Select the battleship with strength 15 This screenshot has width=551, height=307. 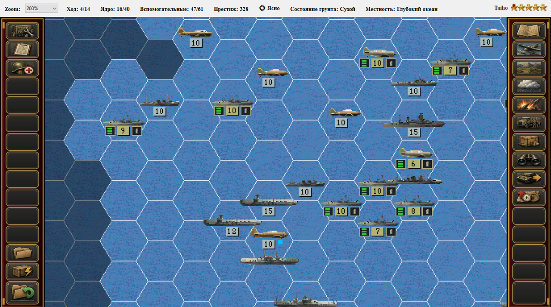pos(414,122)
